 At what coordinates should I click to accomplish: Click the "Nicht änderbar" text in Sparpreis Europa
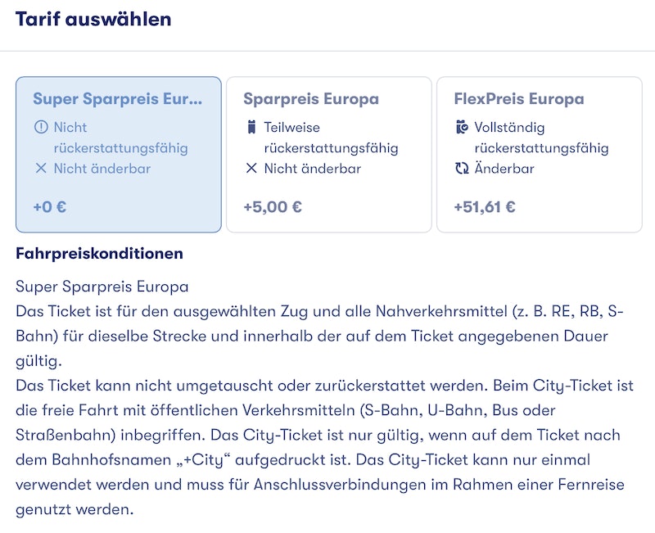click(312, 169)
